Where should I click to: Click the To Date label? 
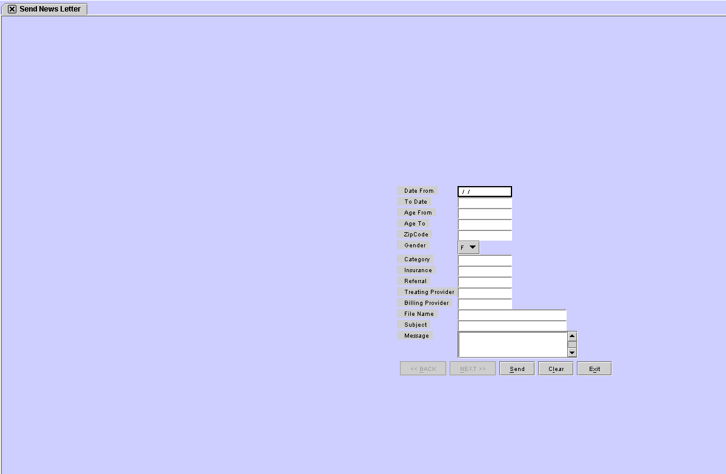pos(415,202)
